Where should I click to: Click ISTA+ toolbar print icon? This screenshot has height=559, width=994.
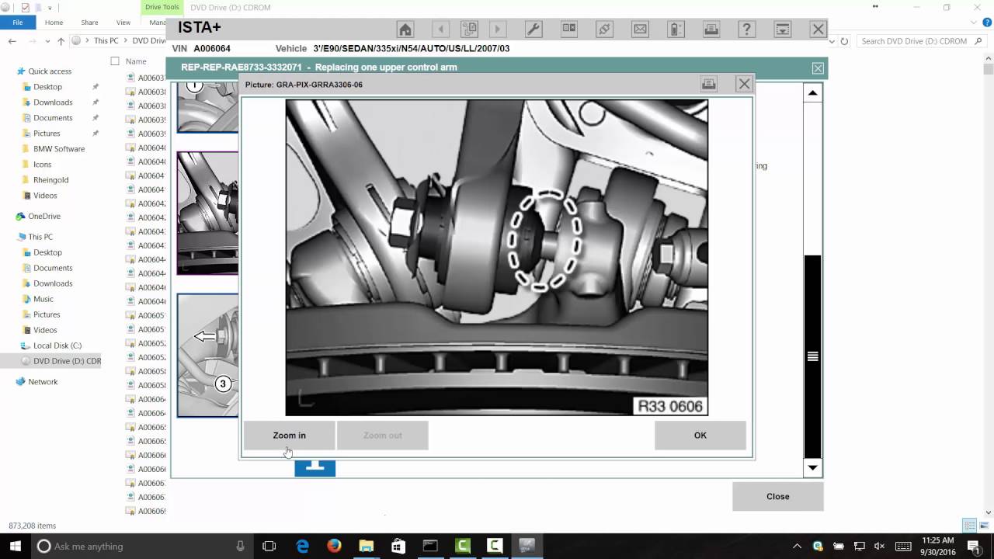point(711,30)
